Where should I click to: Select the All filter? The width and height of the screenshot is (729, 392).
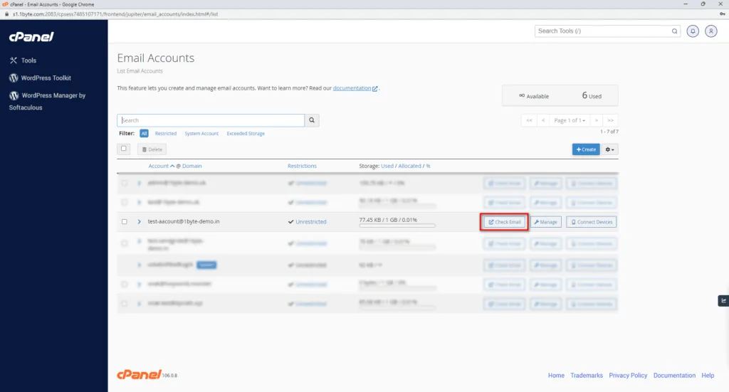[x=144, y=133]
